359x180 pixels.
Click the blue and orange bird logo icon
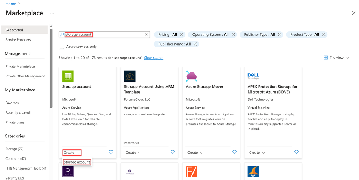click(254, 172)
